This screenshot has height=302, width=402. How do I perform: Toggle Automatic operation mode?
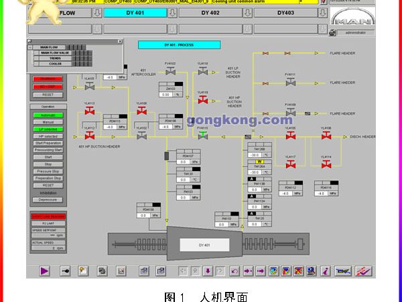click(x=48, y=115)
